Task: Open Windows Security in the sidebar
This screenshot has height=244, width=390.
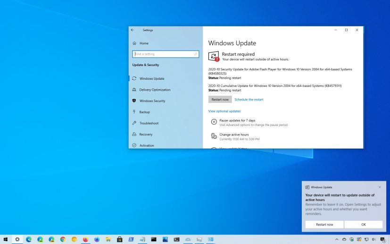Action: pyautogui.click(x=152, y=101)
